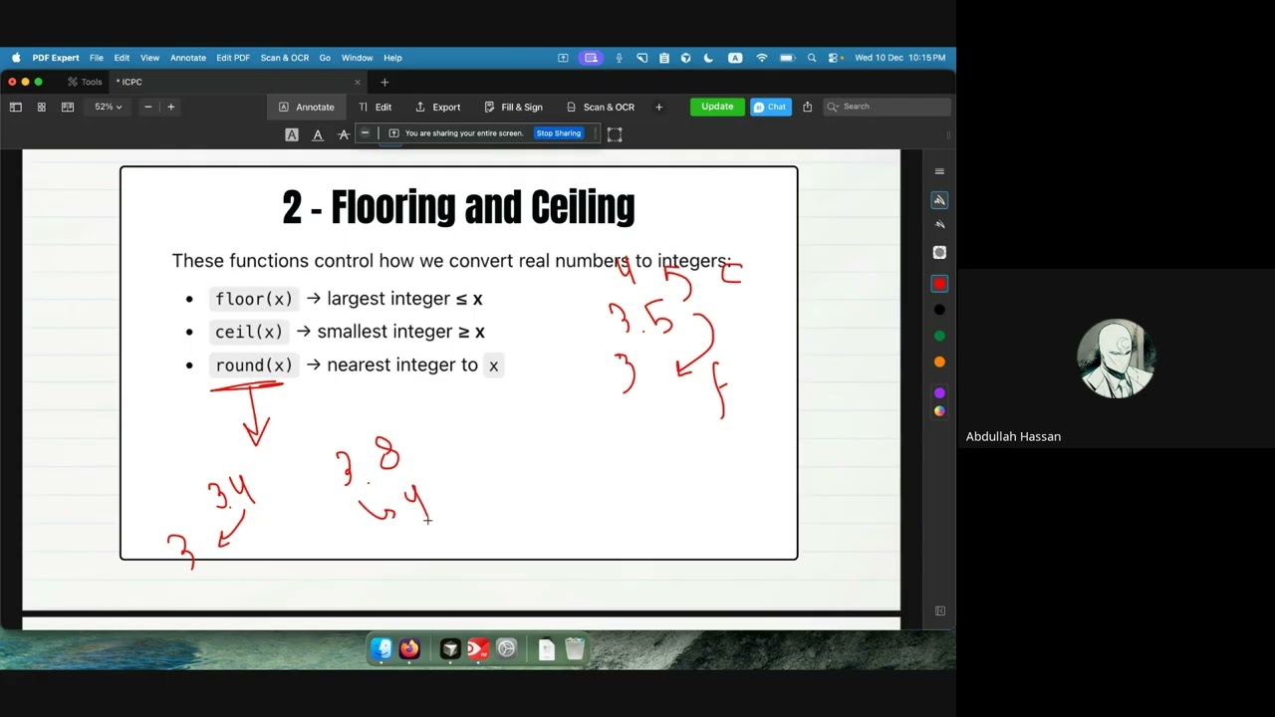The height and width of the screenshot is (717, 1275).
Task: Click Abdullah Hassan's profile avatar
Action: 1116,358
